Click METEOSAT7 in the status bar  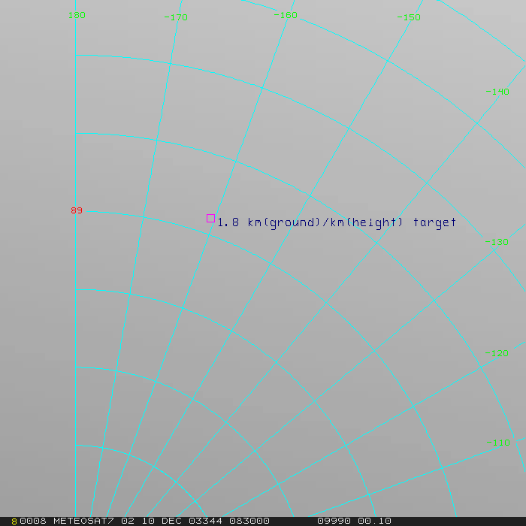click(83, 521)
